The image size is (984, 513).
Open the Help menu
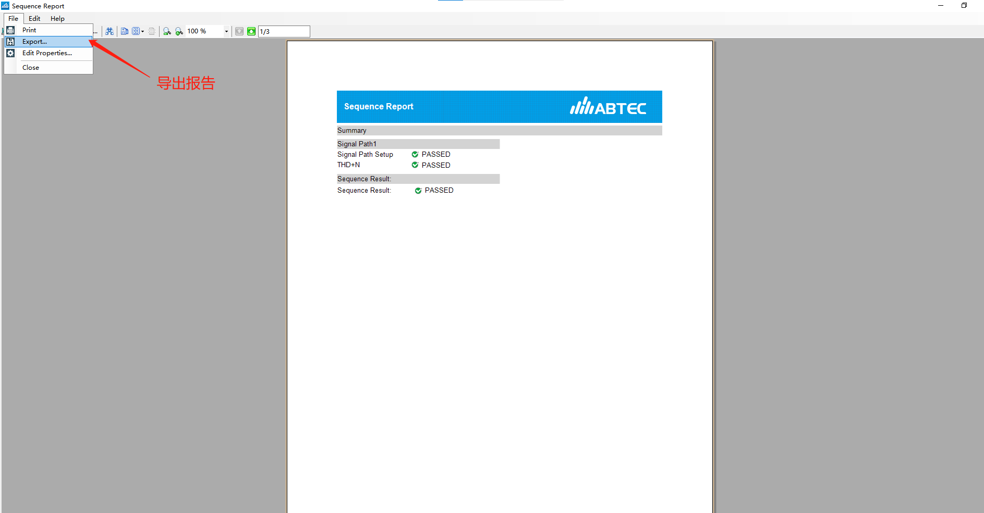point(57,18)
